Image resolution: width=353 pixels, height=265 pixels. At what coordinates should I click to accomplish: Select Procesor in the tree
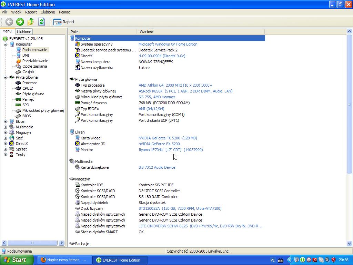click(x=30, y=83)
